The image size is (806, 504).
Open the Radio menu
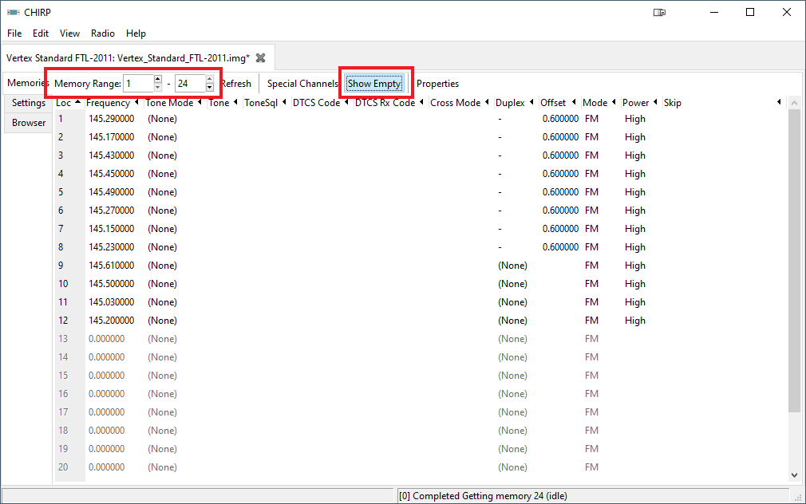click(103, 33)
